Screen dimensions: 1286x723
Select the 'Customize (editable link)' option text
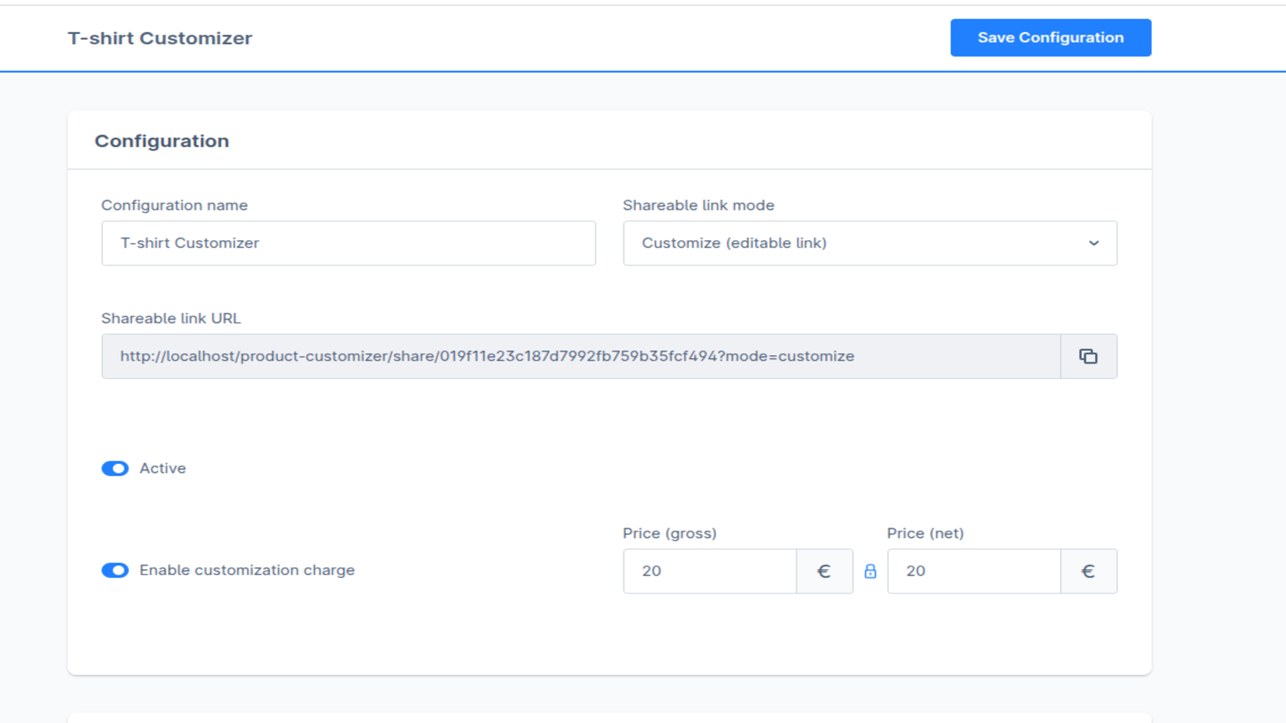tap(734, 243)
